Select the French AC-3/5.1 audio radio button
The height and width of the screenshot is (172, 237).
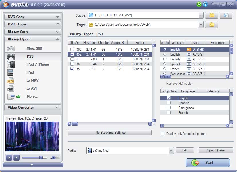(x=165, y=69)
